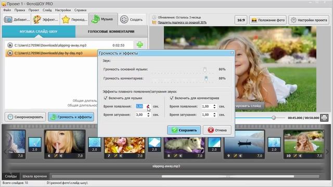
Task: Toggle fullscreen preview icon
Action: [x=324, y=118]
